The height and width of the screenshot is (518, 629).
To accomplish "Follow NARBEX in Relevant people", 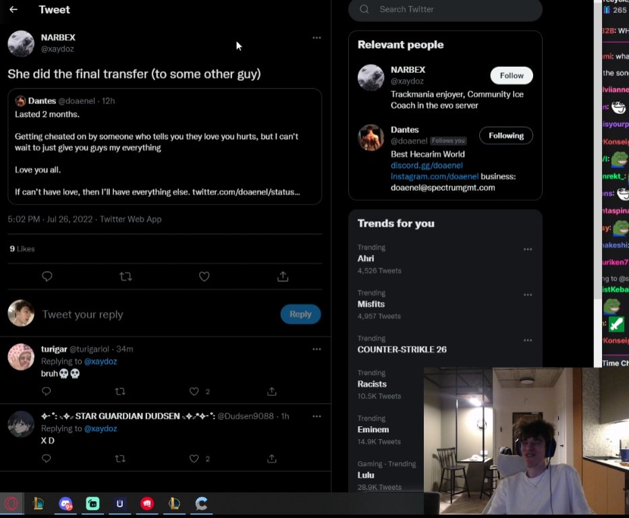I will pyautogui.click(x=512, y=76).
